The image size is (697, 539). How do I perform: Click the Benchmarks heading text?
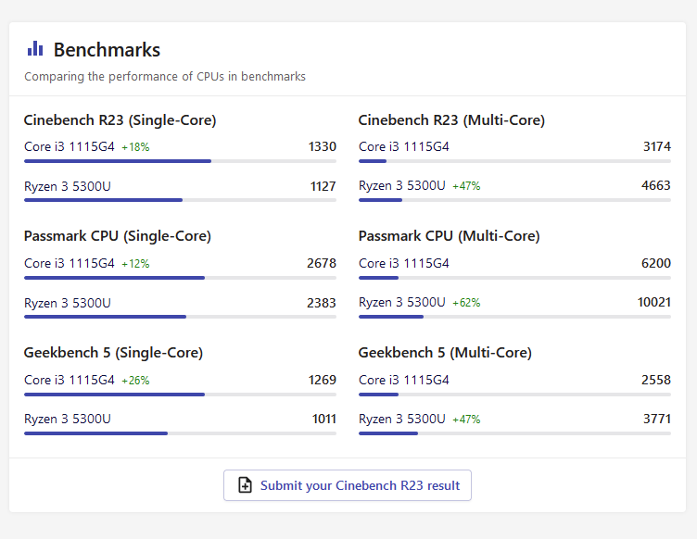pos(107,50)
